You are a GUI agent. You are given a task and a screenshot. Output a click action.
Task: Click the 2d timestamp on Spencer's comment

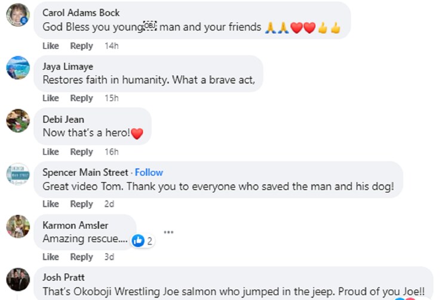pos(109,204)
